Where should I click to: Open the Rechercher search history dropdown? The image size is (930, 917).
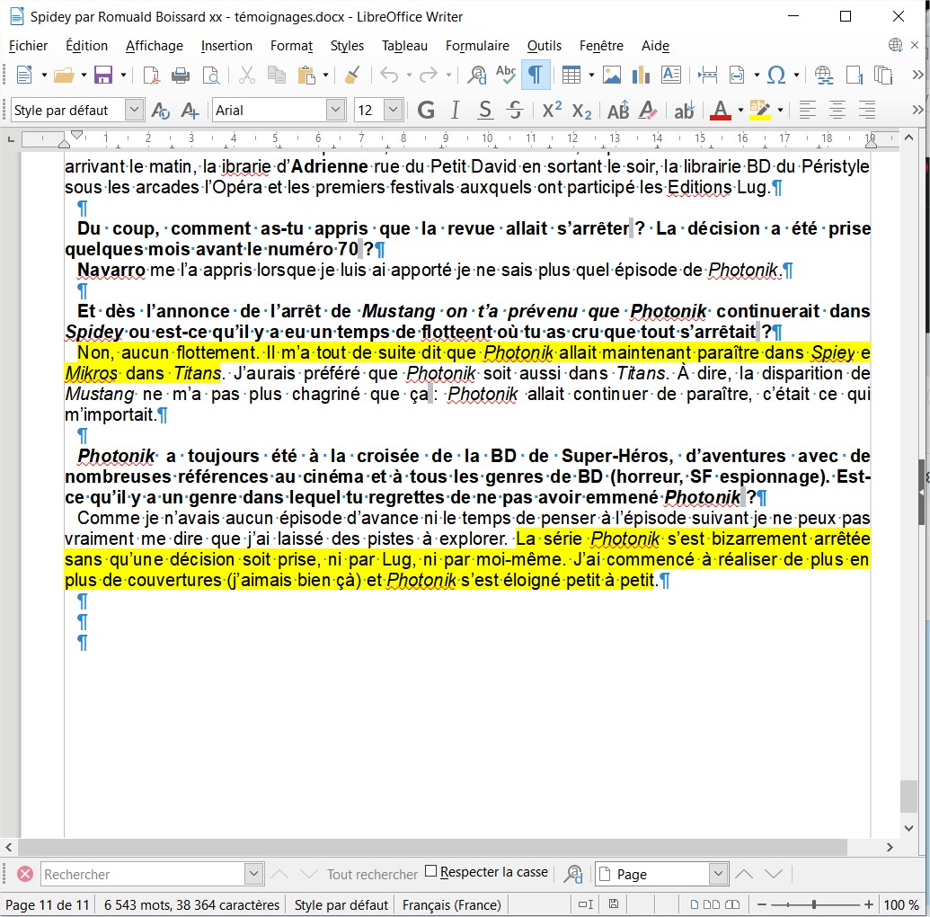coord(254,874)
